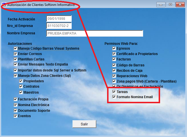This screenshot has width=187, height=137.
Task: Toggle the Tareas checkbox
Action: [x=114, y=92]
